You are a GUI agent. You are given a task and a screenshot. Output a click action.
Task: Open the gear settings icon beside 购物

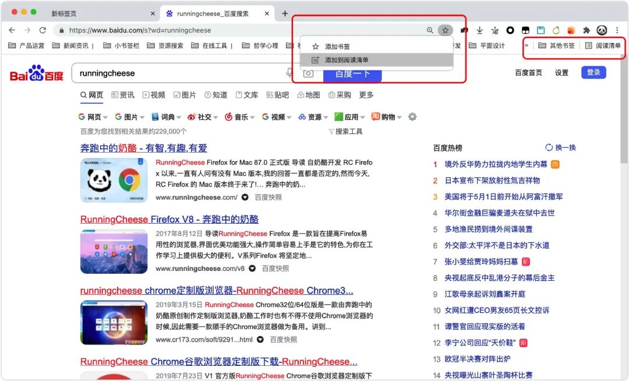(412, 117)
